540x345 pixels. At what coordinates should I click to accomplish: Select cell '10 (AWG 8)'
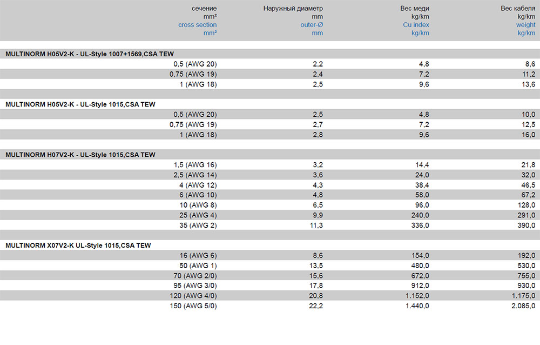(198, 205)
